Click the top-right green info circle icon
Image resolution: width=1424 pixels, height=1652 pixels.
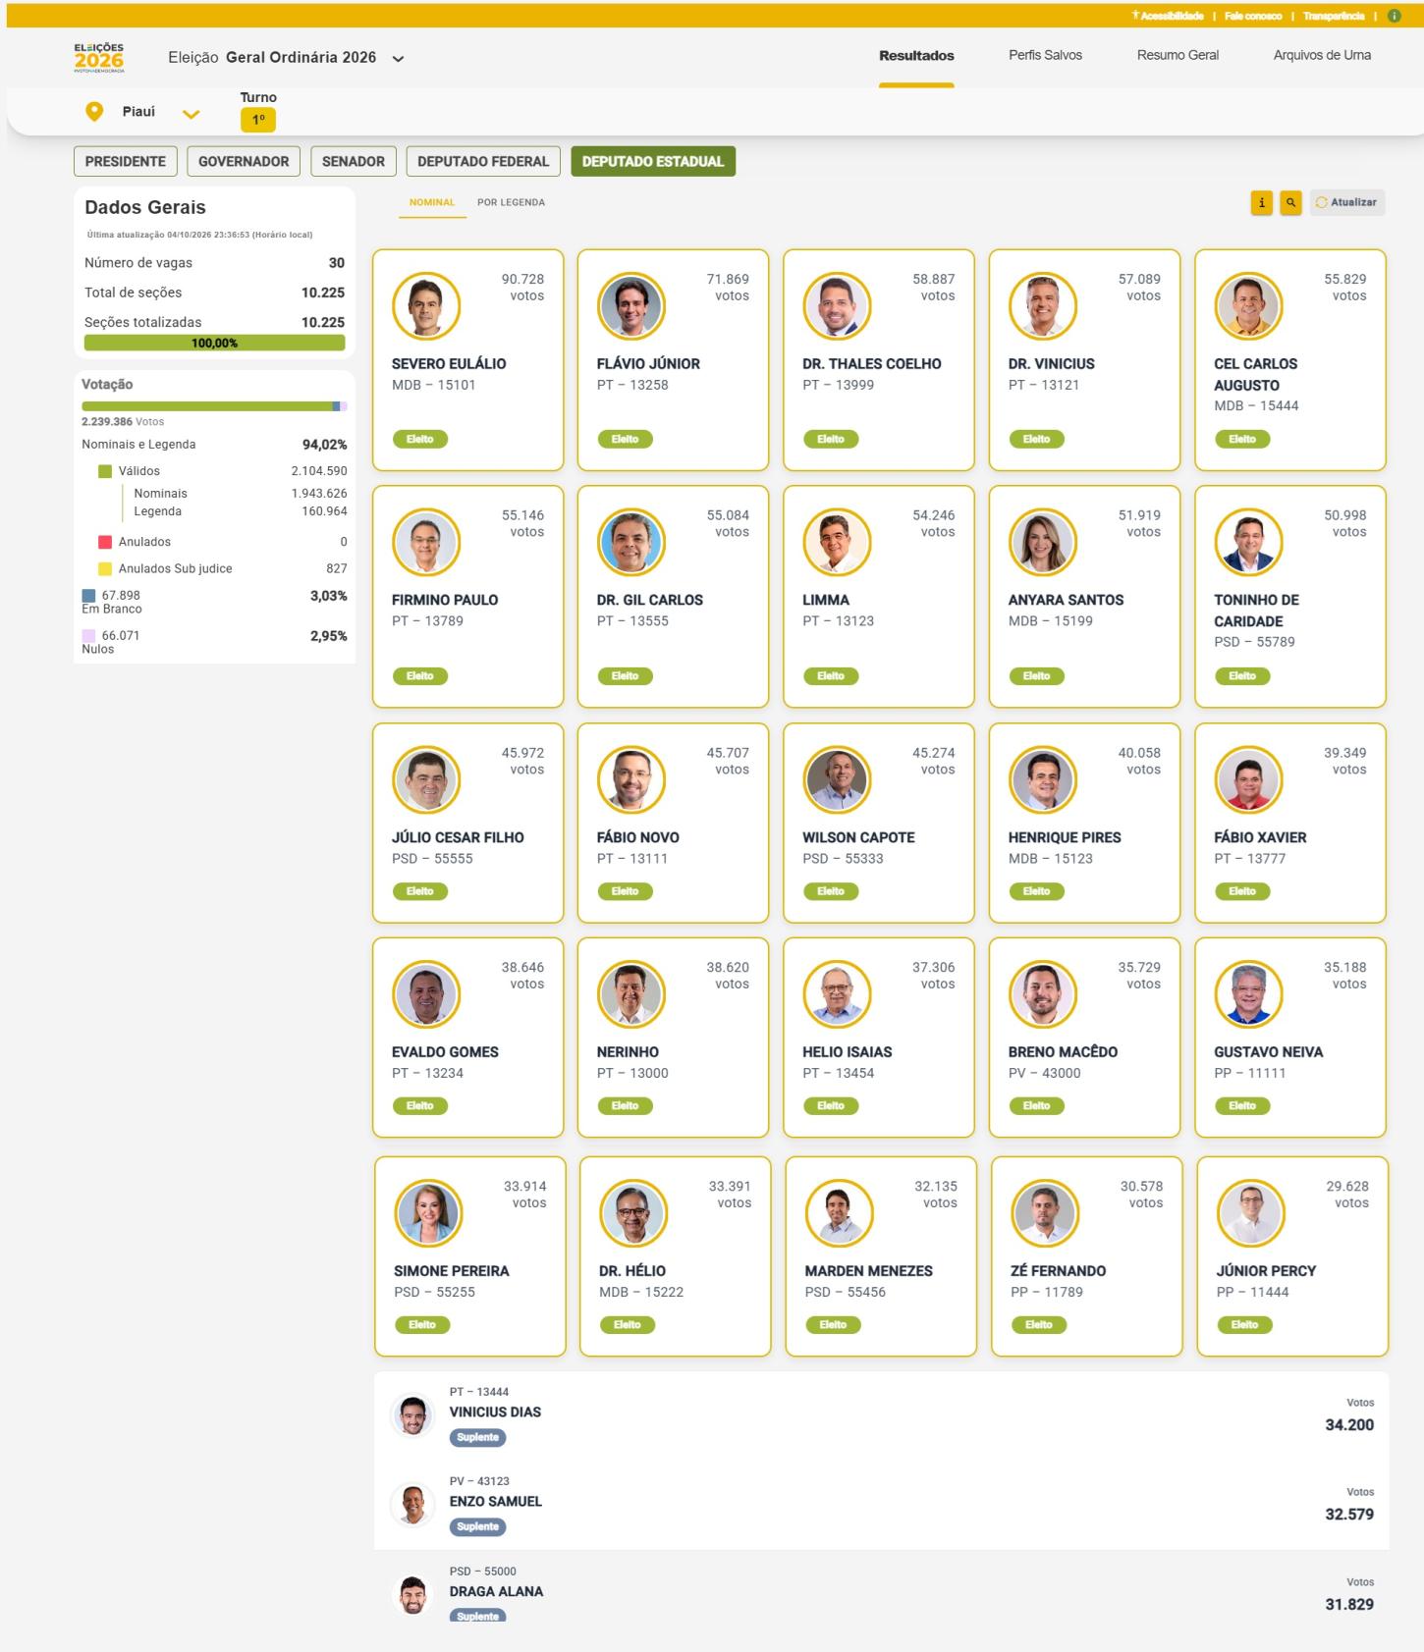click(1394, 16)
